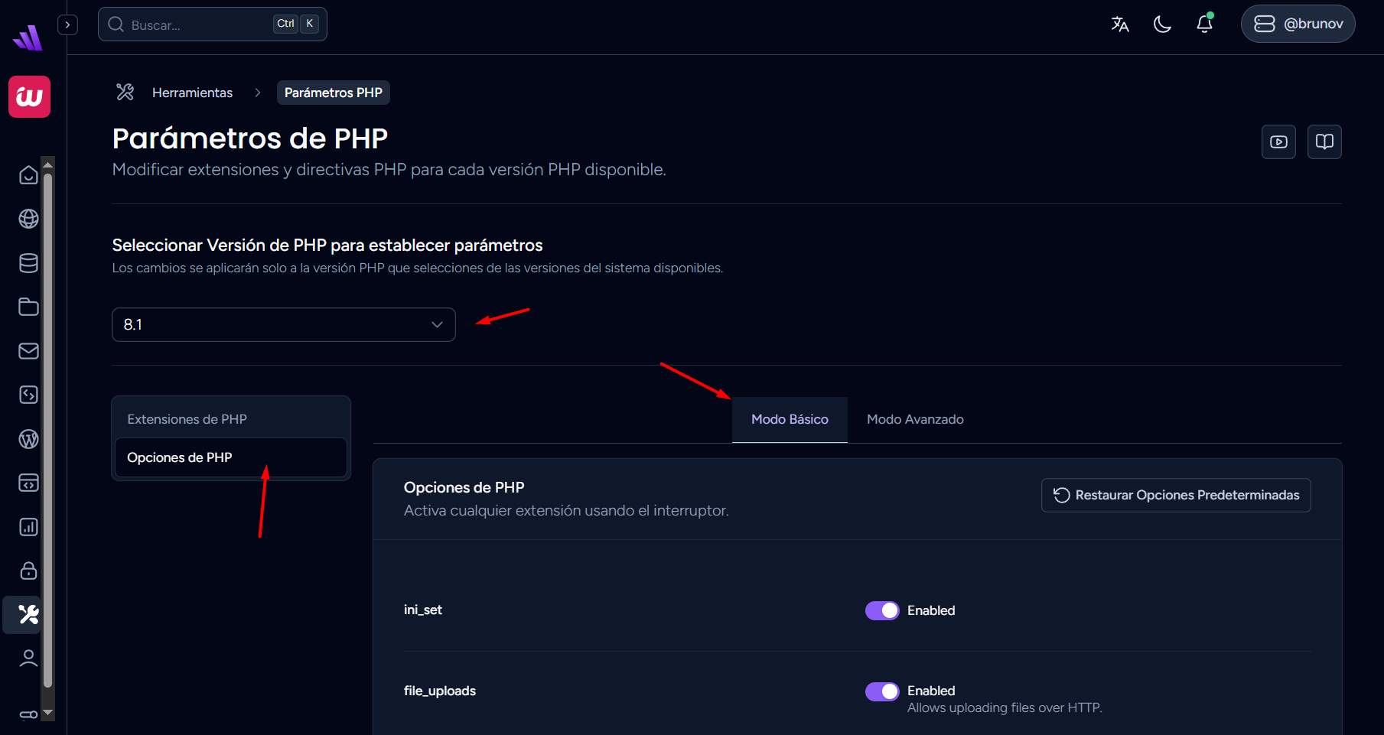Open the documentation book icon
Screen dimensions: 1384x735
point(1324,141)
